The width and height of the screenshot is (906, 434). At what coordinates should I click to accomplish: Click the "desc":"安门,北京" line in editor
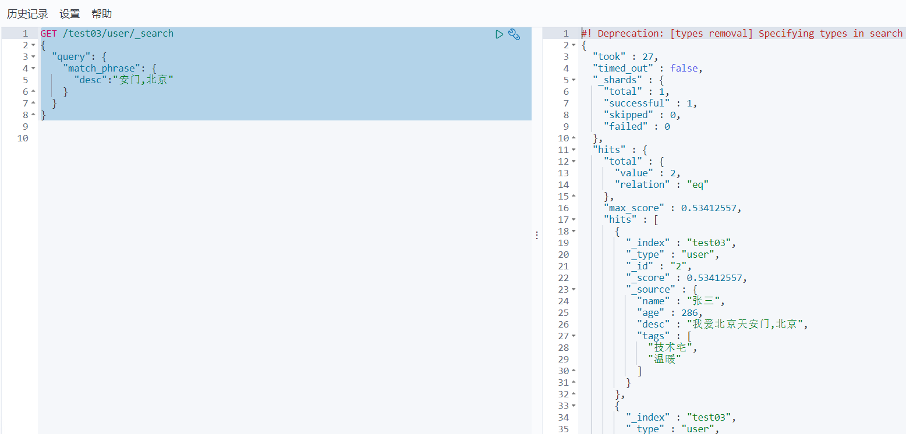pos(124,80)
